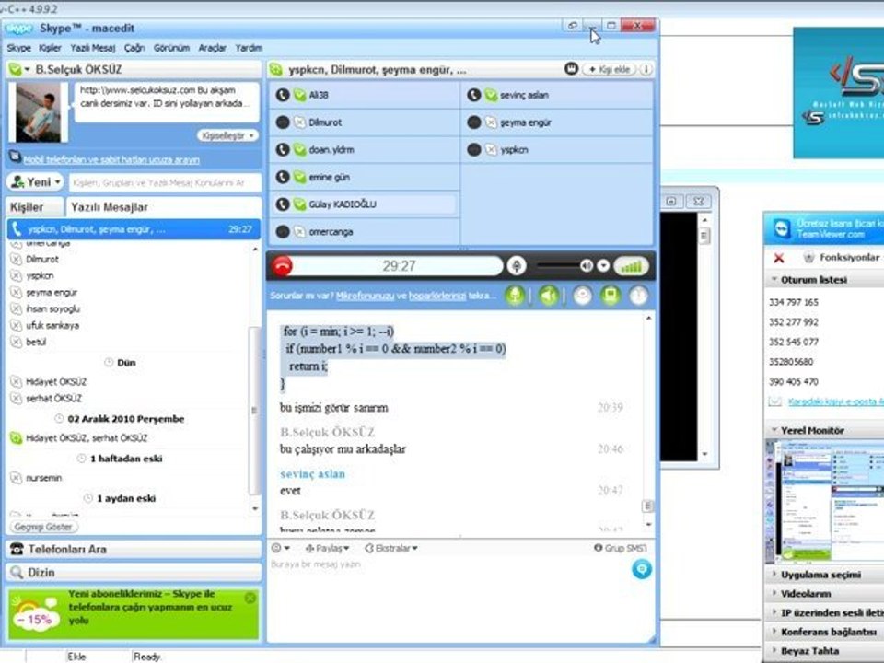Click green speaker test icon
This screenshot has width=884, height=663.
pyautogui.click(x=548, y=296)
